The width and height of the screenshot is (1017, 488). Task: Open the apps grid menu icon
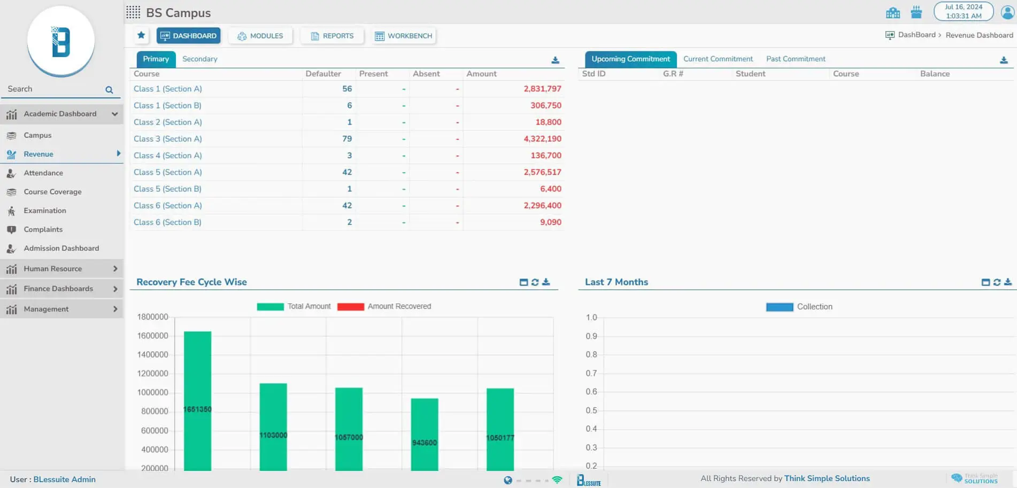(x=133, y=12)
